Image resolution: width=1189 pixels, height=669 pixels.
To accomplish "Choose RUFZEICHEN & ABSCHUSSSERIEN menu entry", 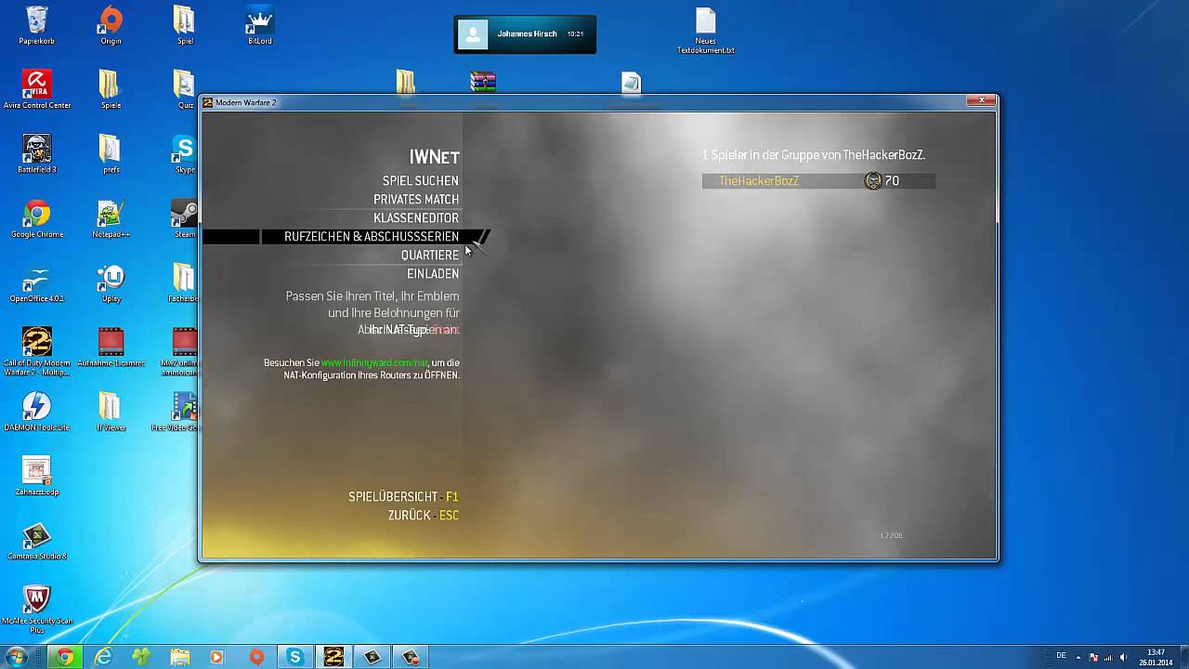I will click(372, 237).
